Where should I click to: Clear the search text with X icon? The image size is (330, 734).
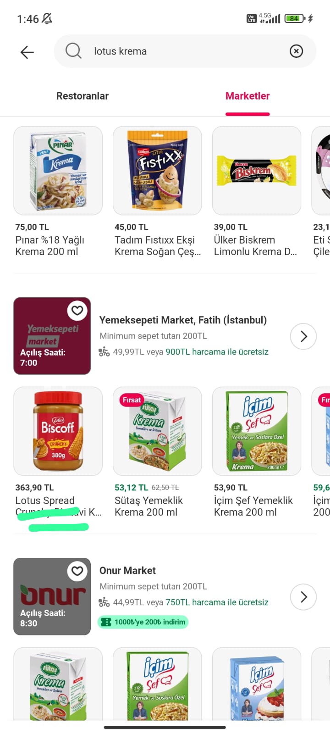click(x=296, y=51)
